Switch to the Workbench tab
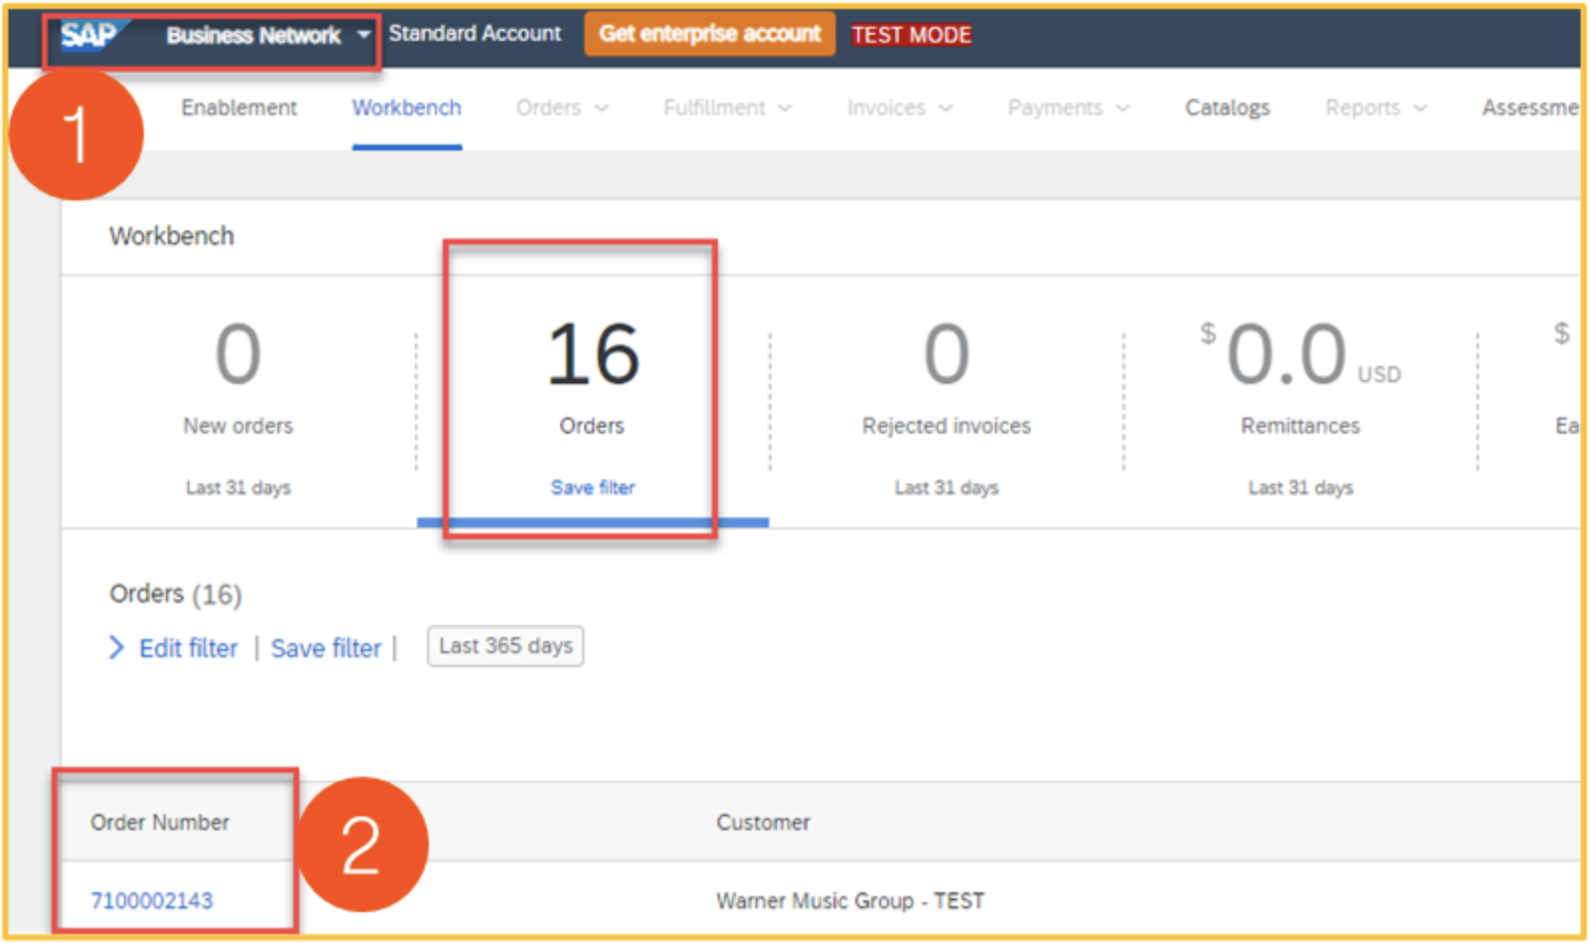This screenshot has width=1590, height=943. [407, 107]
